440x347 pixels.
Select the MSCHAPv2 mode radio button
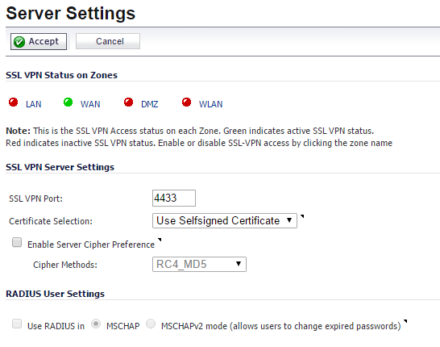[x=151, y=324]
